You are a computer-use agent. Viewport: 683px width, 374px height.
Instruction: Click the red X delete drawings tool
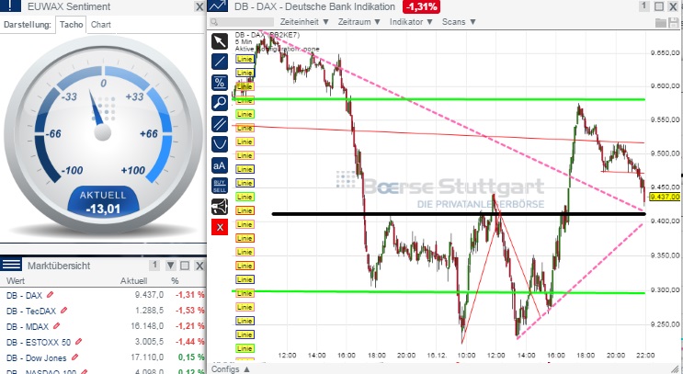tap(220, 227)
